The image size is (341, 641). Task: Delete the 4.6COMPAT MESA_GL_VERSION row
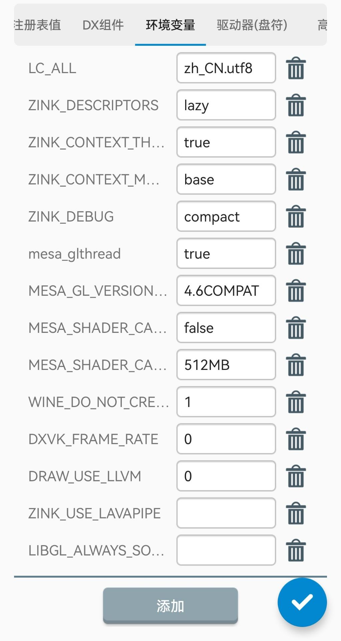296,290
